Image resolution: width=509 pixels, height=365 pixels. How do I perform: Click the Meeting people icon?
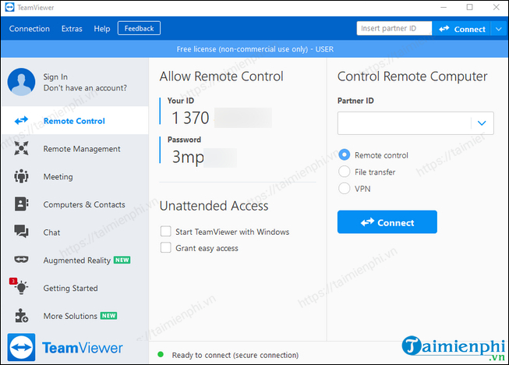point(21,176)
